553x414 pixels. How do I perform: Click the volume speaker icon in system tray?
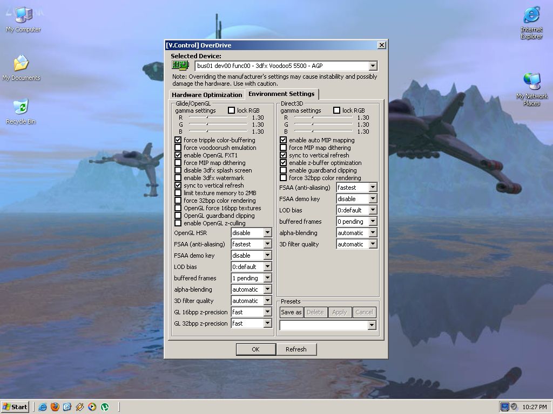pos(514,407)
